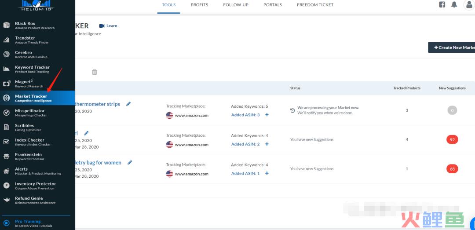Click the Refund Genie lamp icon
The width and height of the screenshot is (475, 230).
point(6,200)
